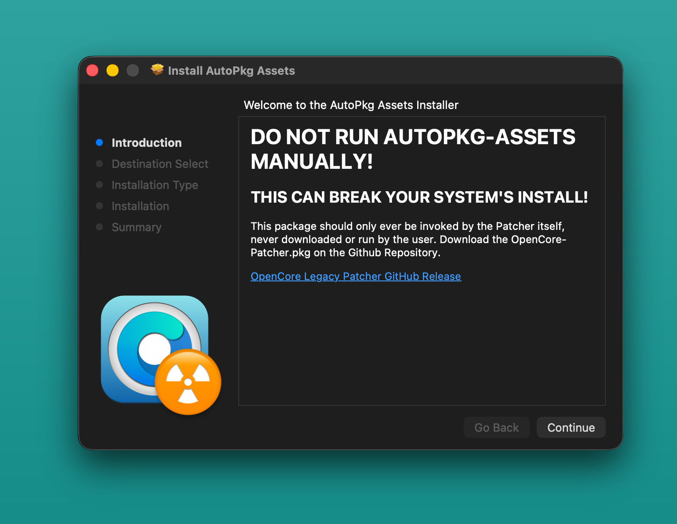Click the Install AutoPkg Assets title text

pyautogui.click(x=231, y=71)
